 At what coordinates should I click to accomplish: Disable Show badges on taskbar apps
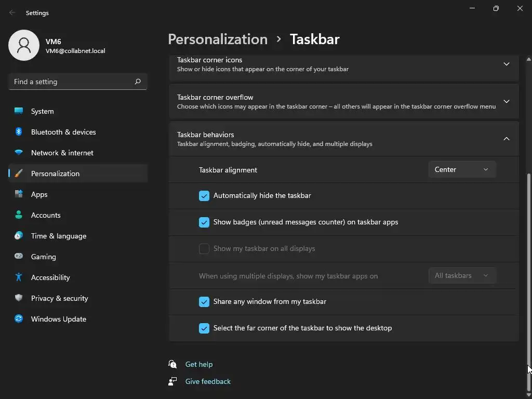point(204,222)
